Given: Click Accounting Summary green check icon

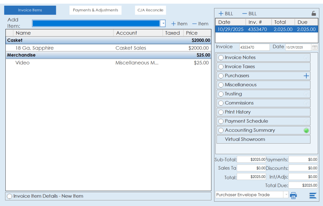Looking at the screenshot, I should (x=306, y=130).
